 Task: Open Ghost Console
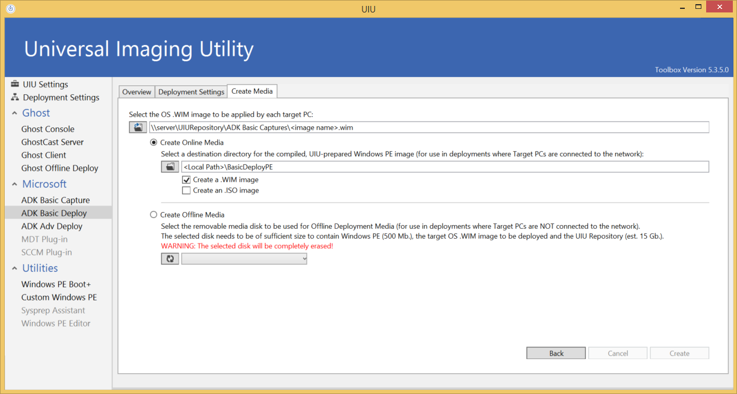[48, 129]
